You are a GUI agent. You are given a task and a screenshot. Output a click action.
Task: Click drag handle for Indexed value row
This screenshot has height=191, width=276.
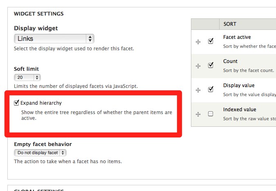tap(198, 114)
